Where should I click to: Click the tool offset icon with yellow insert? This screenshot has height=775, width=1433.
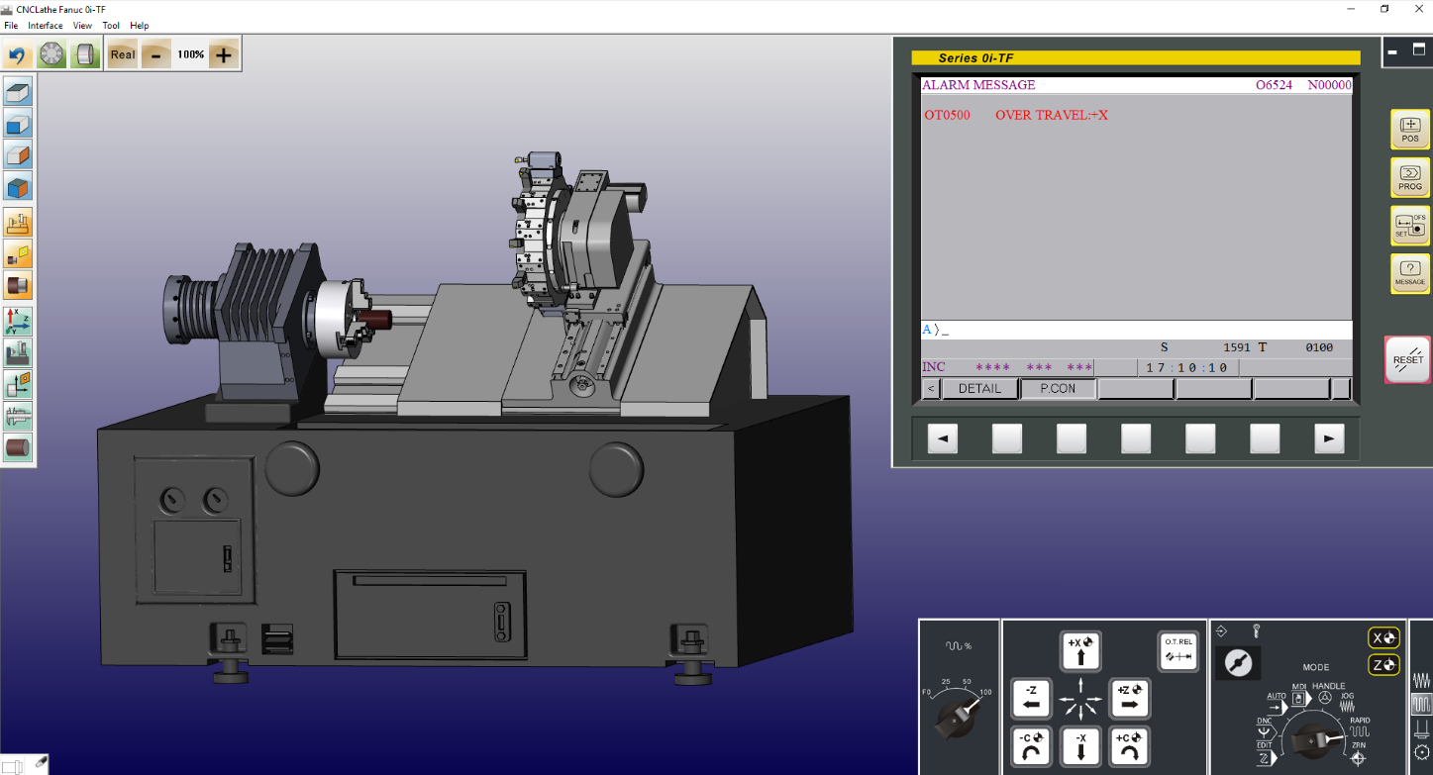tap(19, 384)
